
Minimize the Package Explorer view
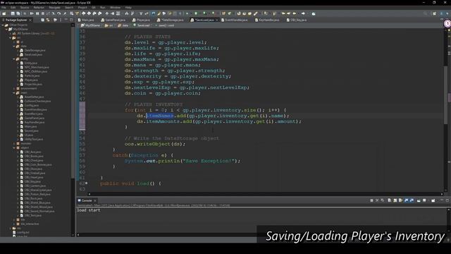(x=66, y=20)
